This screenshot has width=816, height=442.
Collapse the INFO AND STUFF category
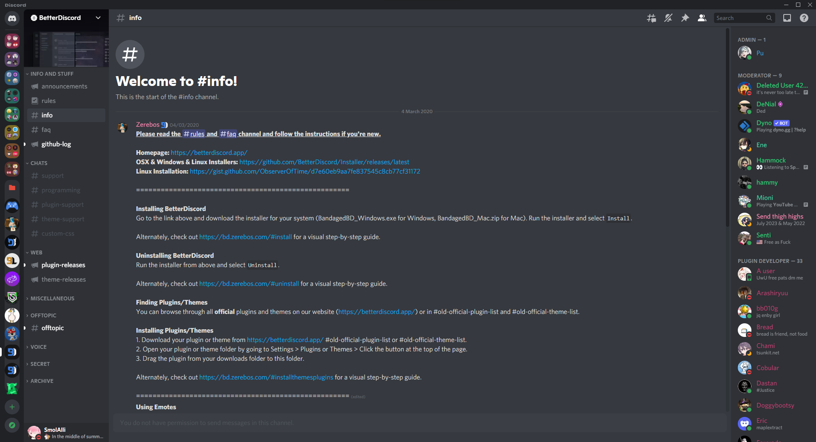point(52,74)
